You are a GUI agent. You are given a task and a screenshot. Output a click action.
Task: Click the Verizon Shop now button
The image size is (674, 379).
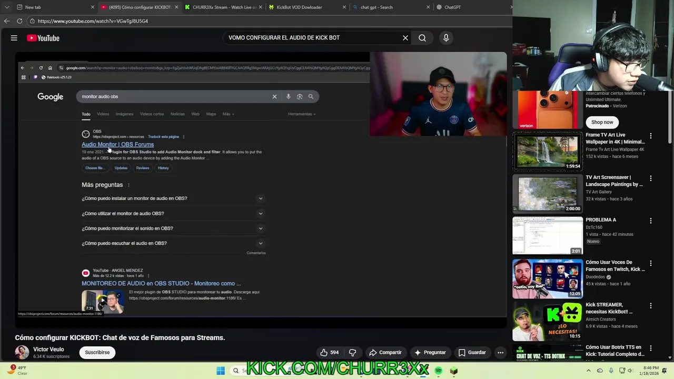pyautogui.click(x=602, y=122)
